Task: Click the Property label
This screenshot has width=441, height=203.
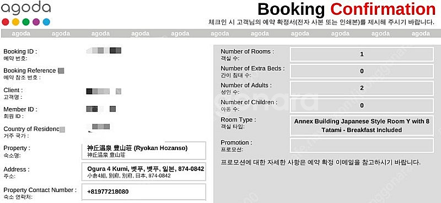Action: point(17,148)
